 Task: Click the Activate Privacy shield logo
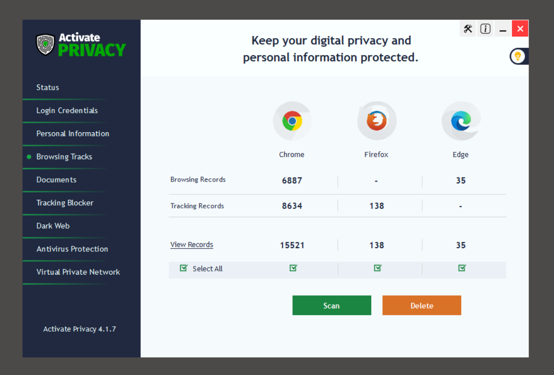tap(45, 44)
